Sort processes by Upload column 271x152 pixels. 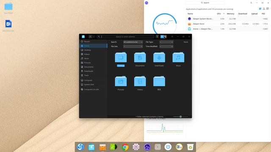coord(254,14)
